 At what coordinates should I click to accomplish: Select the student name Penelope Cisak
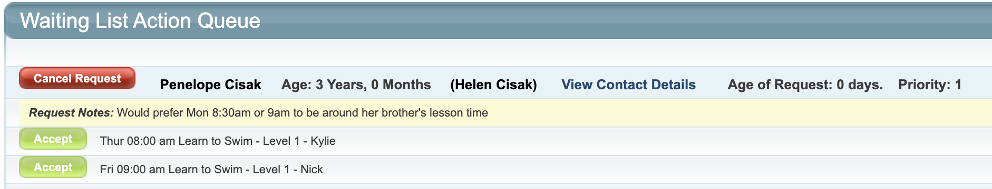coord(210,85)
